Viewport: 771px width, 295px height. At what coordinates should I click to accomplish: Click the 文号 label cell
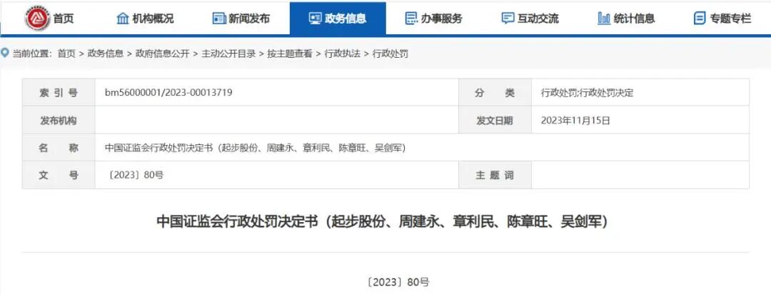coord(59,175)
